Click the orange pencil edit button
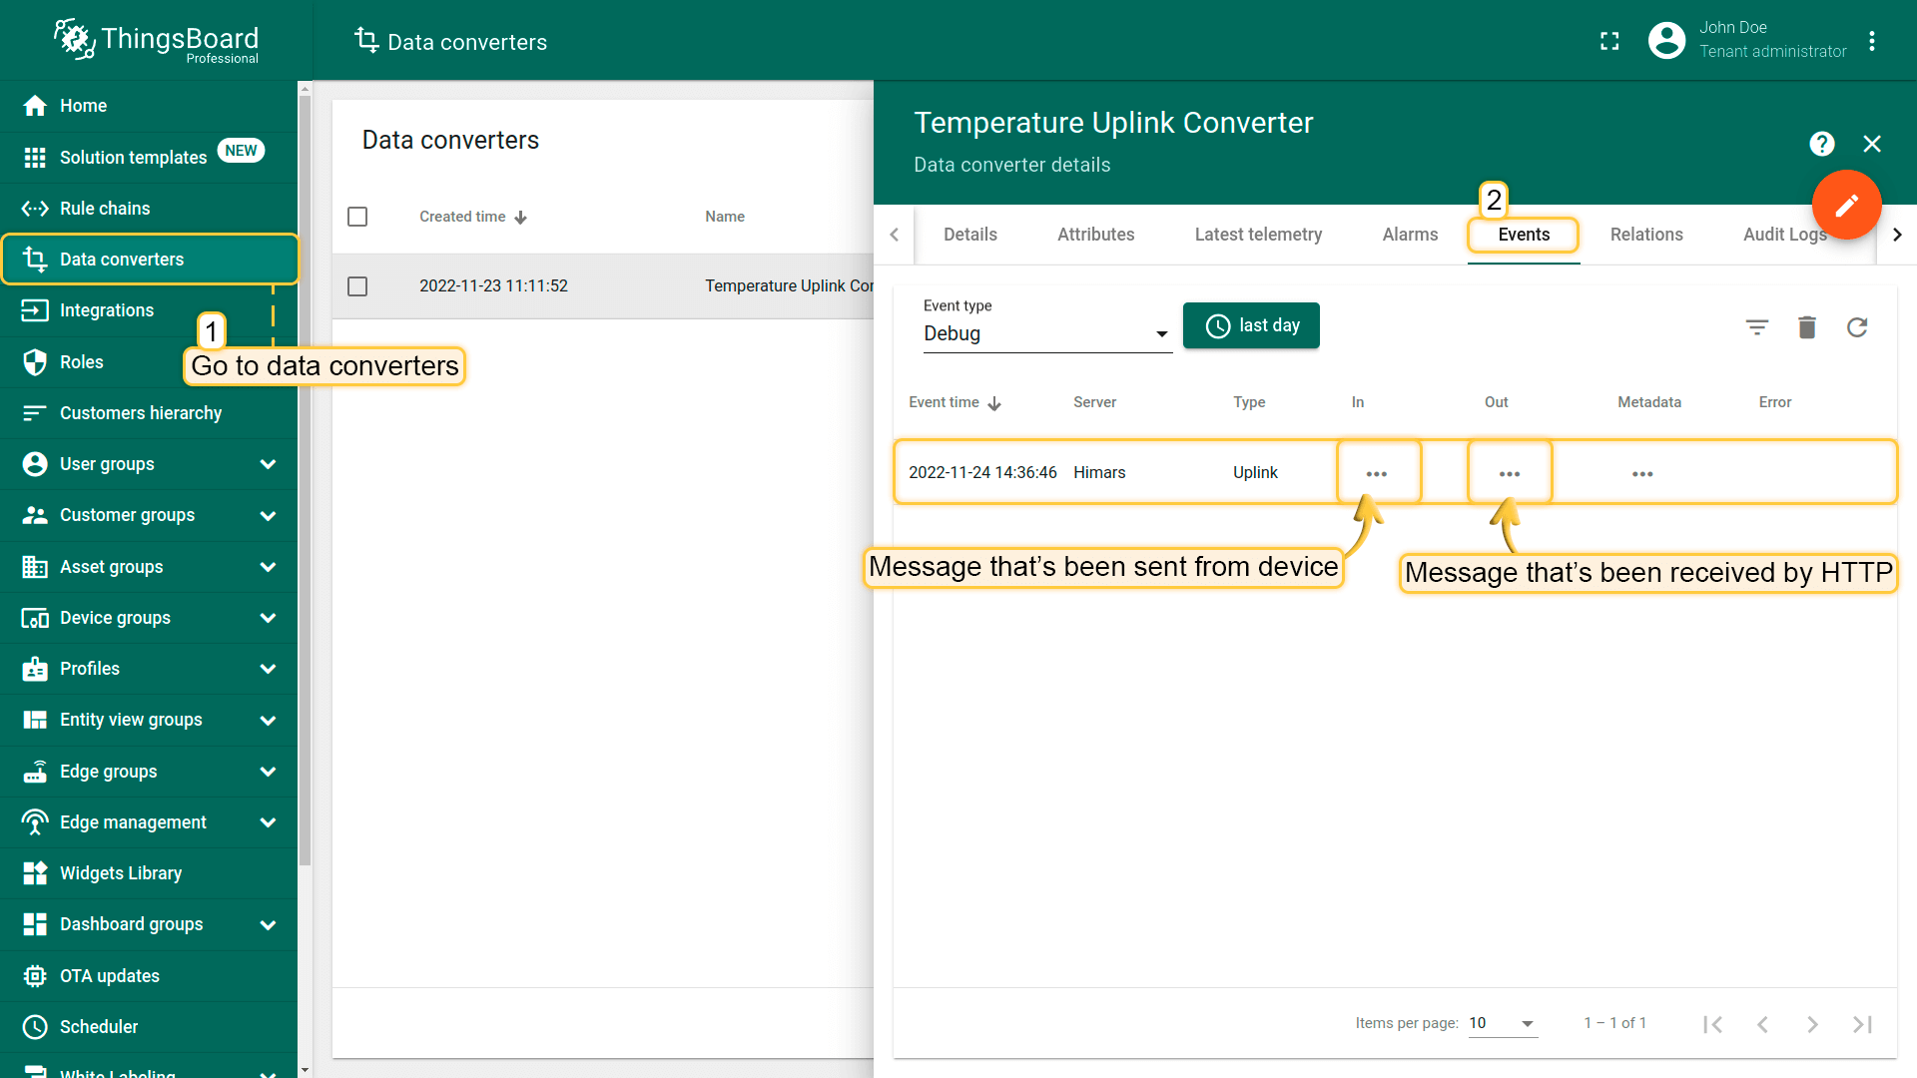The image size is (1917, 1078). tap(1846, 205)
